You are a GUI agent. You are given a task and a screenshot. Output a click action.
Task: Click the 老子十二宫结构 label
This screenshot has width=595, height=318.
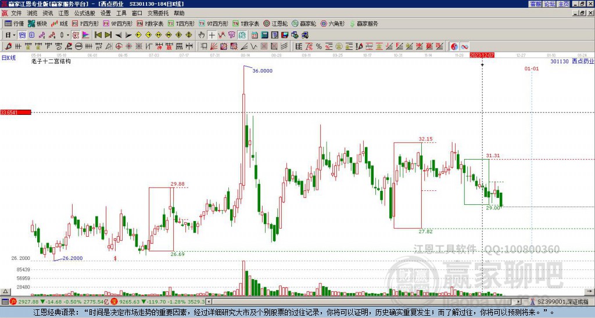coord(51,61)
